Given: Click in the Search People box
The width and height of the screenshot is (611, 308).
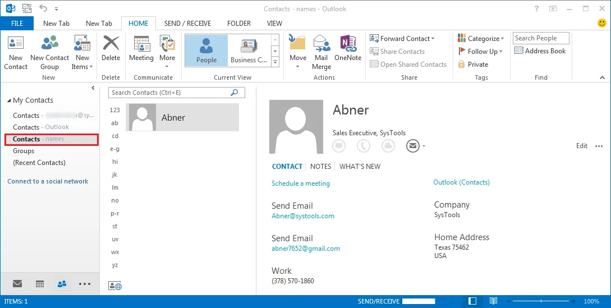Looking at the screenshot, I should point(541,38).
